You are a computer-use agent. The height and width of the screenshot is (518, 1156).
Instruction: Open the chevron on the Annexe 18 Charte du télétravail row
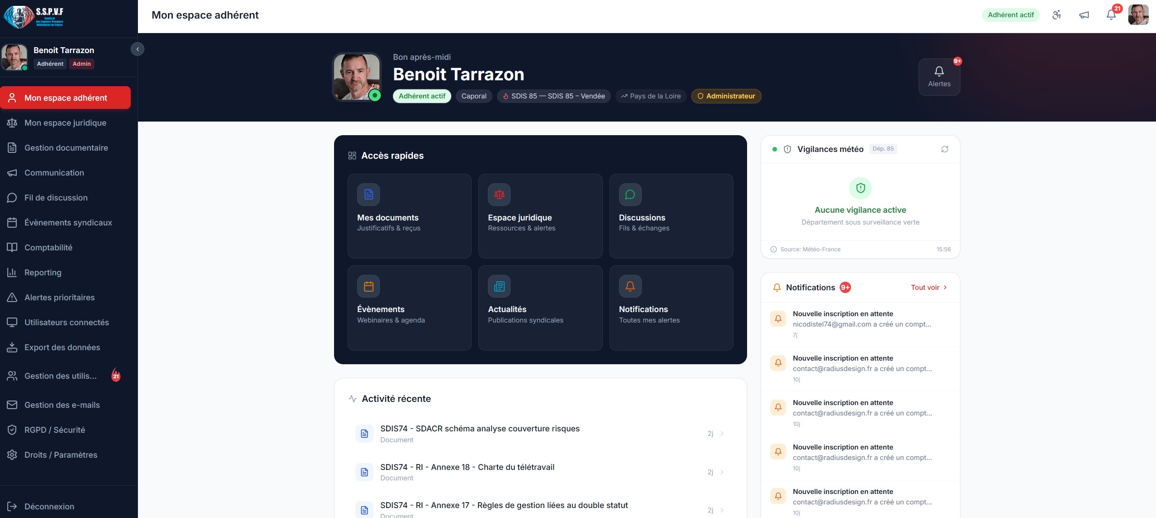click(x=722, y=472)
